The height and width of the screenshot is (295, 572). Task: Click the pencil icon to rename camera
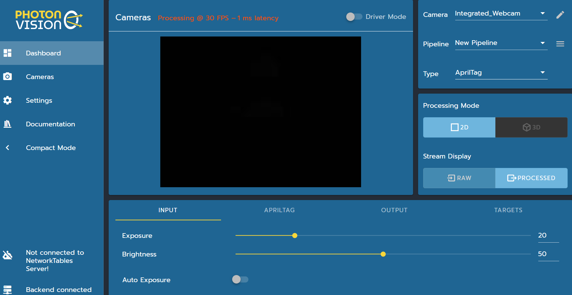(x=560, y=15)
